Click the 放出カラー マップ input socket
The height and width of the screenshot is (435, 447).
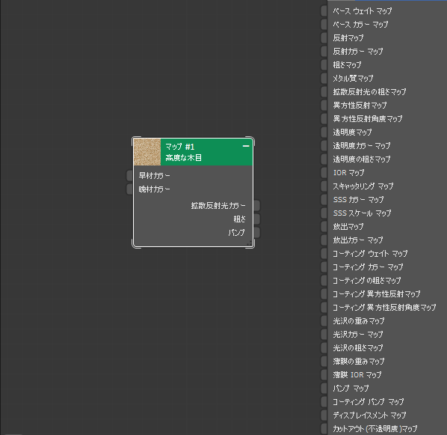[x=324, y=240]
